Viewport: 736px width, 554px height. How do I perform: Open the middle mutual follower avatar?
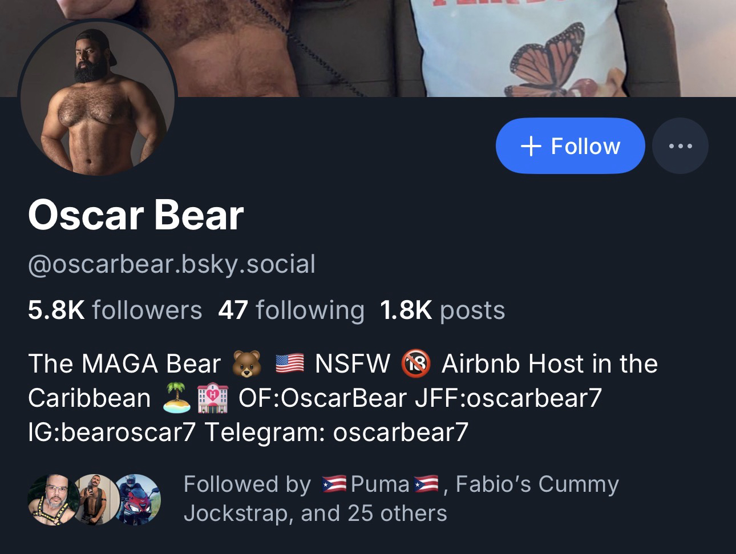[95, 499]
